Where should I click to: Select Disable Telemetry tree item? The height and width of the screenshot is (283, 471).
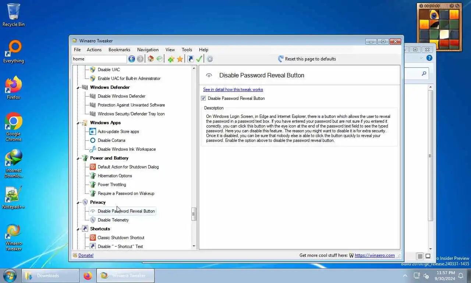[x=113, y=220]
